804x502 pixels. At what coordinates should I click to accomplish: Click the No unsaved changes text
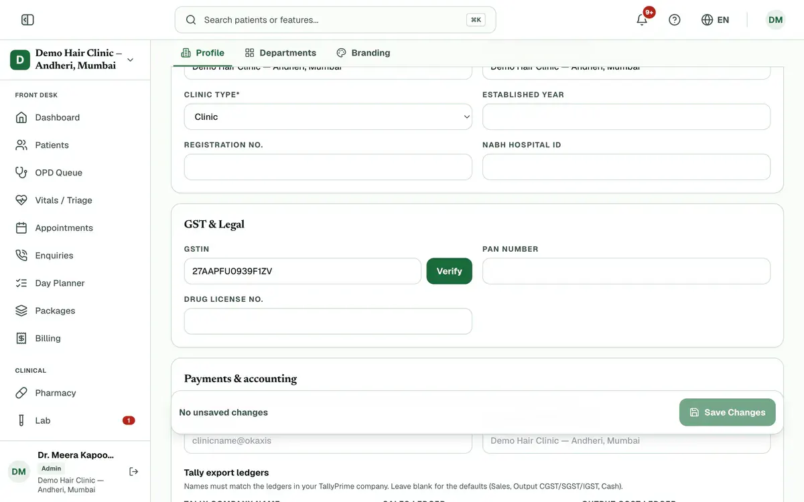(224, 412)
